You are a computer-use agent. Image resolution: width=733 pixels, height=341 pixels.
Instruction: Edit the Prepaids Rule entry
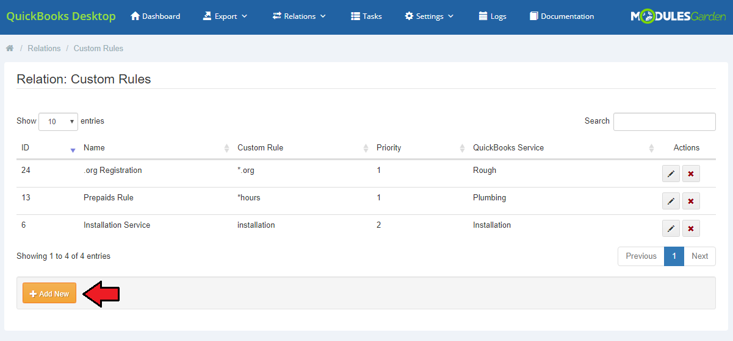[671, 201]
